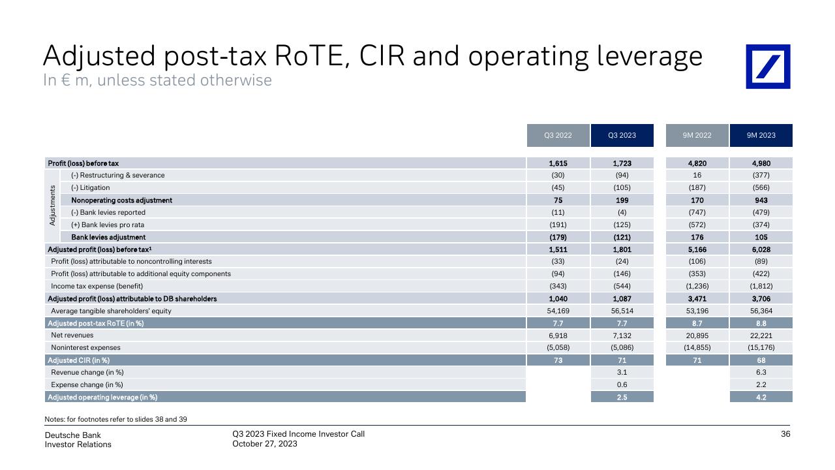Click Q3 2023 expense change value 0.6

pyautogui.click(x=622, y=384)
